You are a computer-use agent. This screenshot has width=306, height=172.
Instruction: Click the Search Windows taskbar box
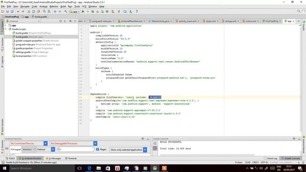point(42,168)
